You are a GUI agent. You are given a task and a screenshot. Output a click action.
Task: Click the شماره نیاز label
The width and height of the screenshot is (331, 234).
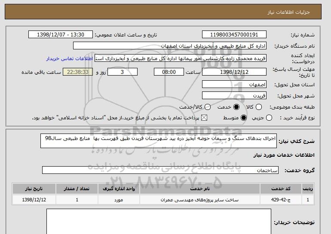click(303, 35)
